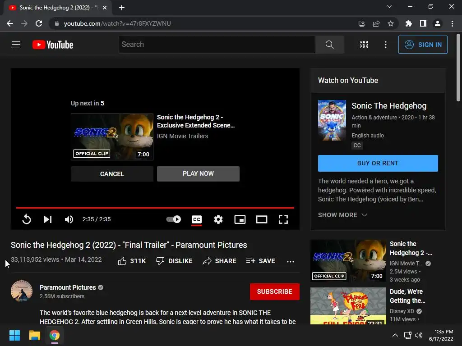
Task: Share this page from address bar
Action: click(376, 23)
